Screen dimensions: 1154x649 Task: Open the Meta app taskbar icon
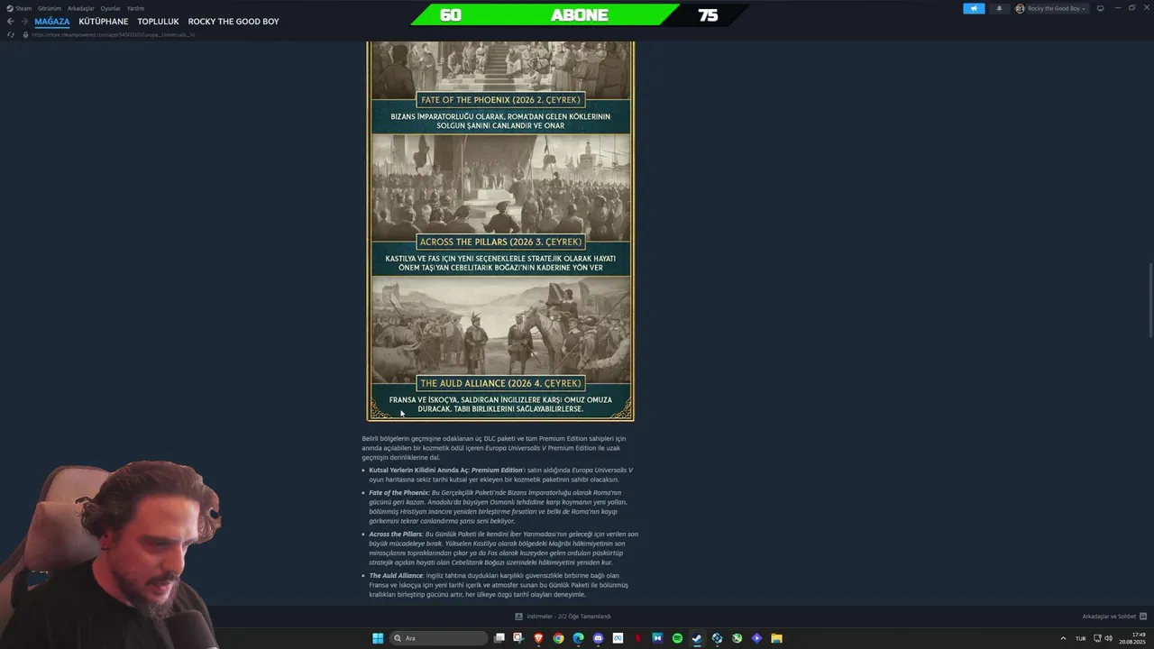click(x=618, y=638)
